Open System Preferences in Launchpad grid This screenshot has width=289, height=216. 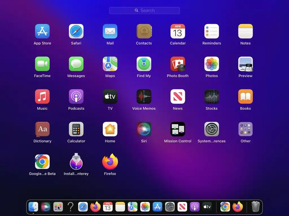pos(212,129)
